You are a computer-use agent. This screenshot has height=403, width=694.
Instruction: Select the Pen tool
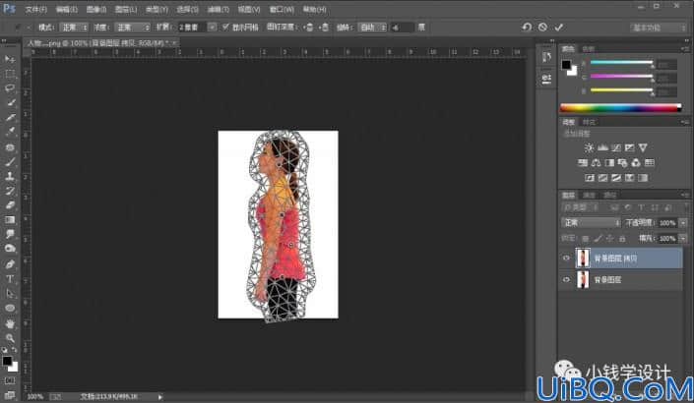pos(10,264)
